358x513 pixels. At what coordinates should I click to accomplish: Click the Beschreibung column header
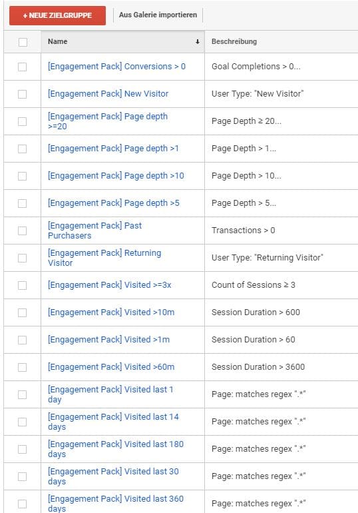pos(234,41)
